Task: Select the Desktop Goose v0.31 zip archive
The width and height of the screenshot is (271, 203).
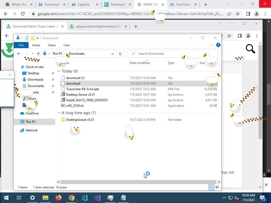Action: point(80,95)
